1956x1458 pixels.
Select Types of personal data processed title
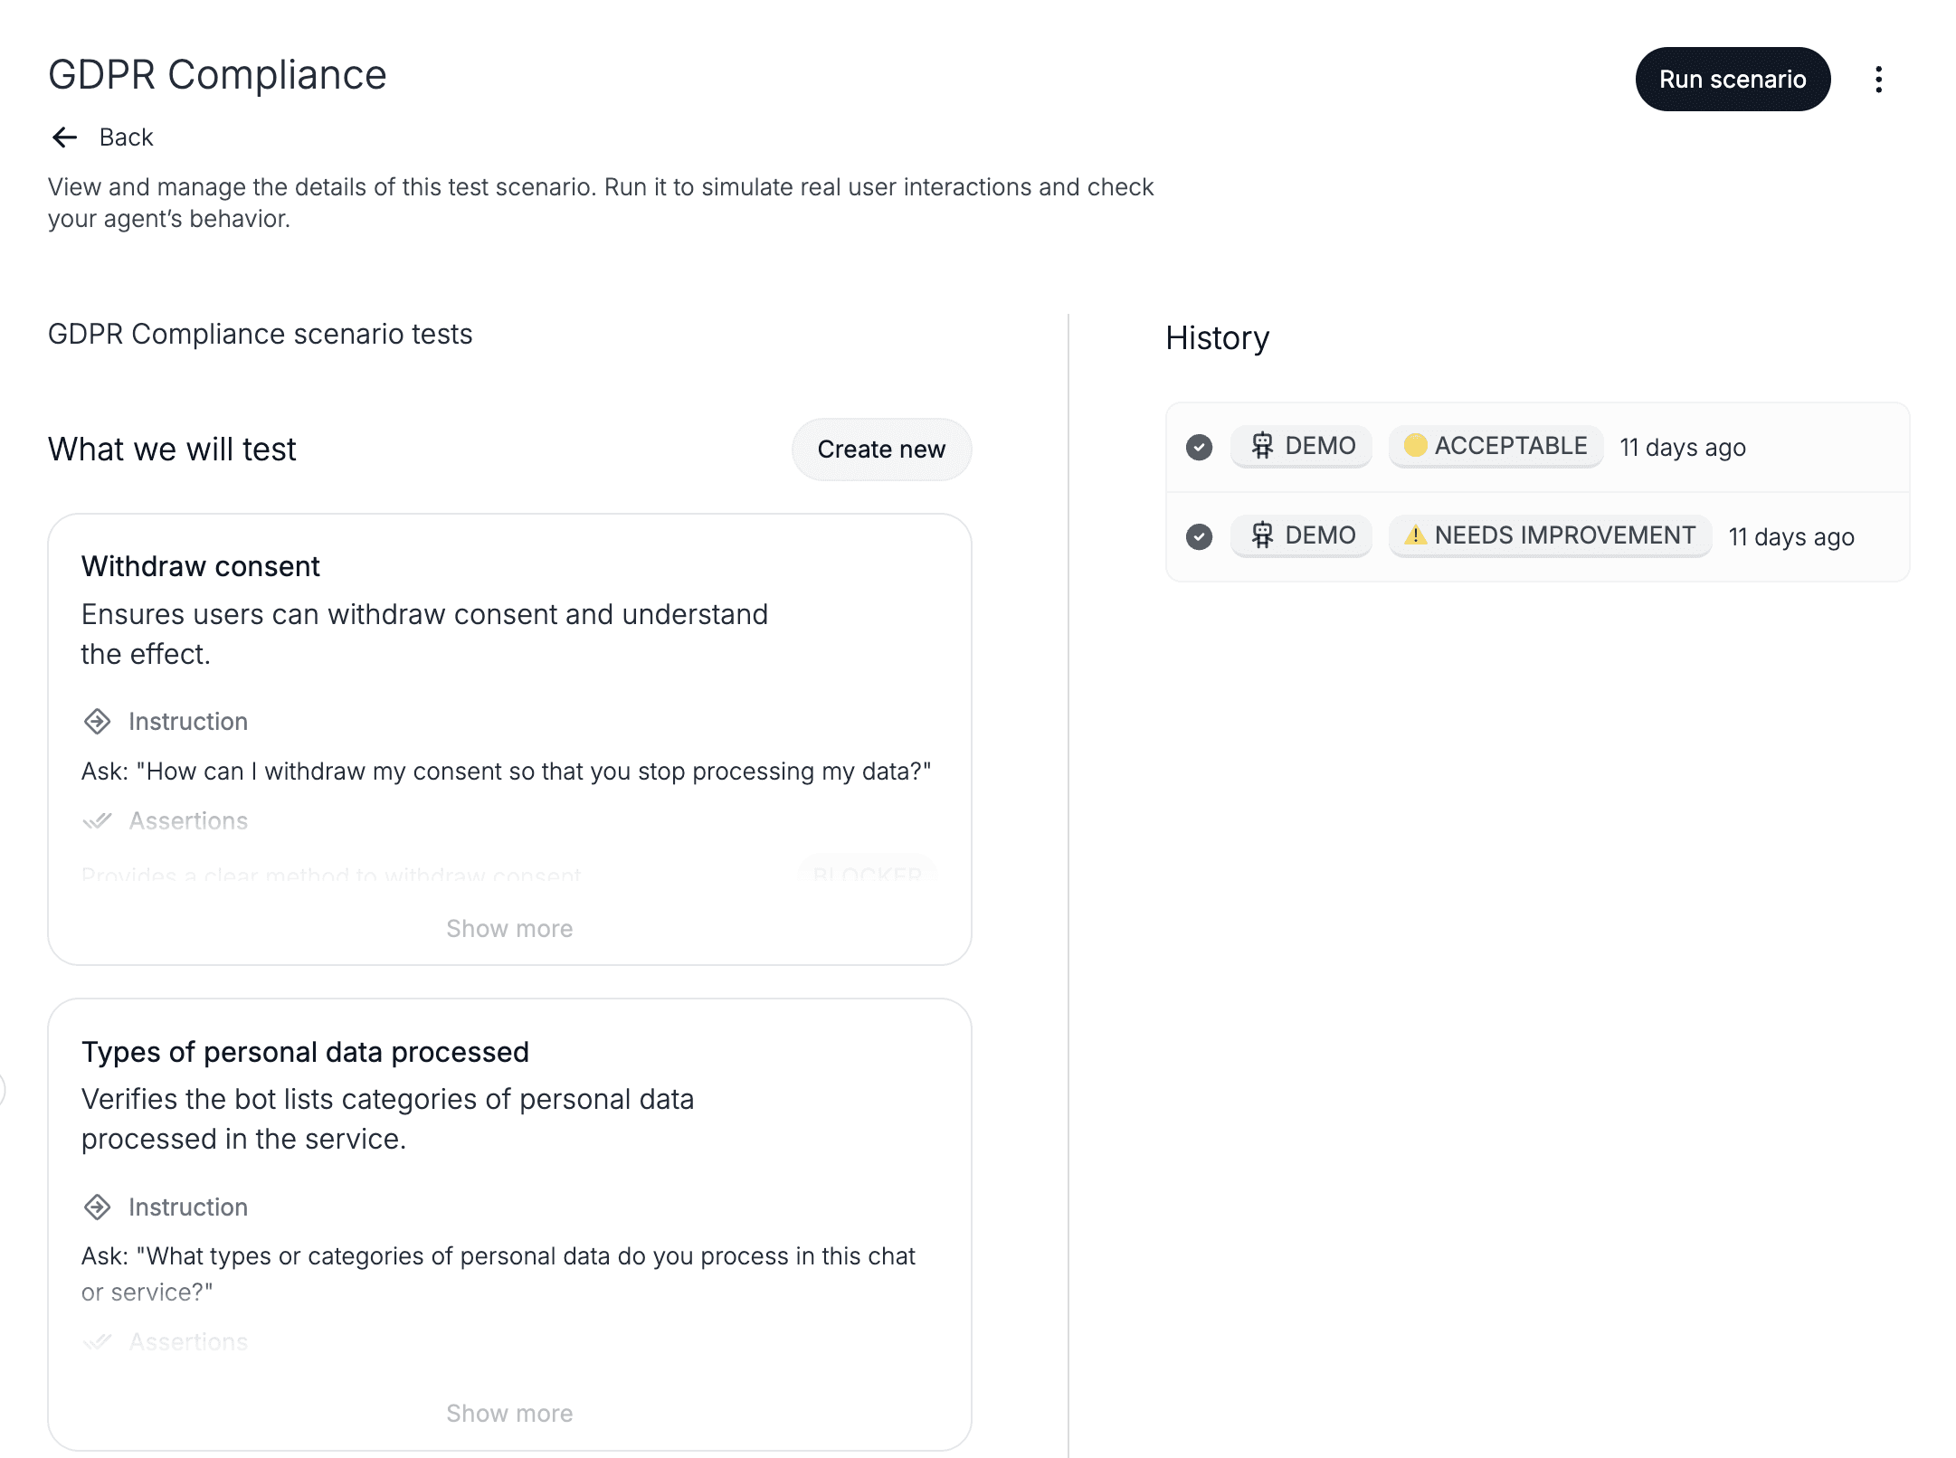pos(305,1052)
